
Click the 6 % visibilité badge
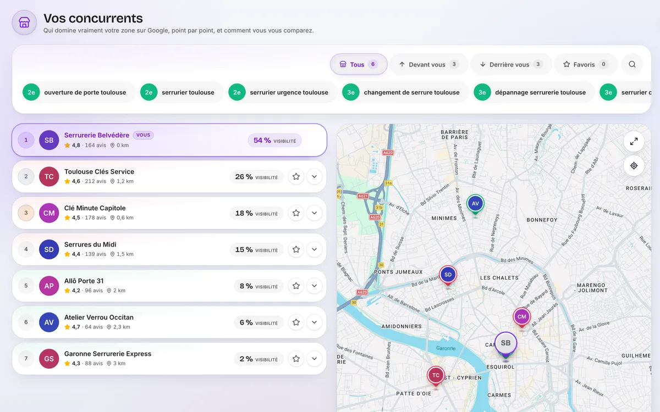tap(258, 322)
